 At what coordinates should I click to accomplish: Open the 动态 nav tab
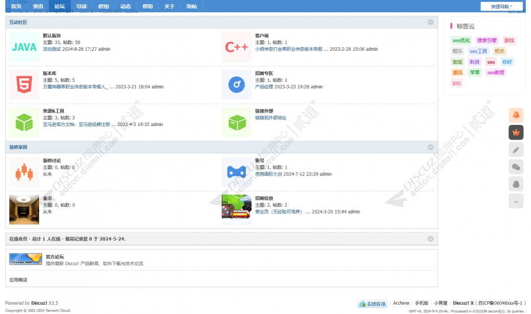click(125, 6)
